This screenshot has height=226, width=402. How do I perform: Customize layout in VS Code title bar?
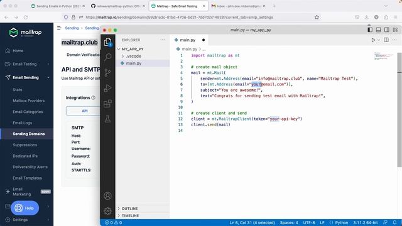(x=395, y=30)
